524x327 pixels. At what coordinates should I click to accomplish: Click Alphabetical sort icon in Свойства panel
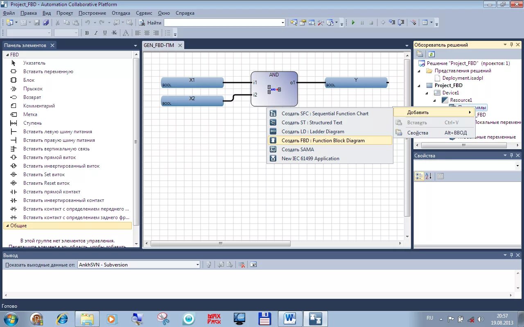click(x=428, y=176)
